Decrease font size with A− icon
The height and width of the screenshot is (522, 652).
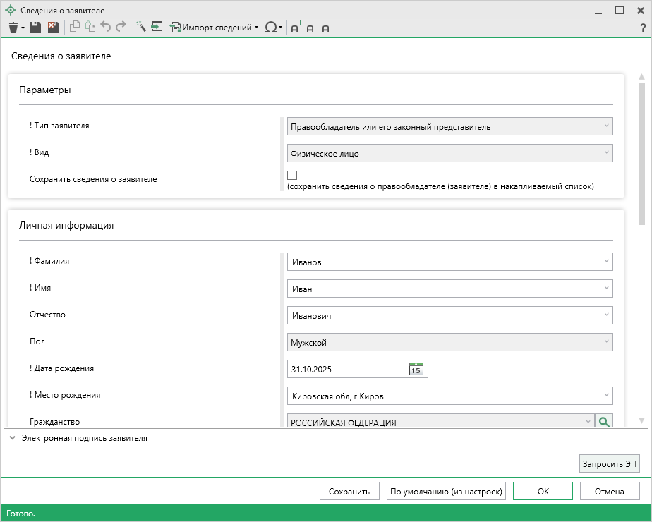[311, 28]
